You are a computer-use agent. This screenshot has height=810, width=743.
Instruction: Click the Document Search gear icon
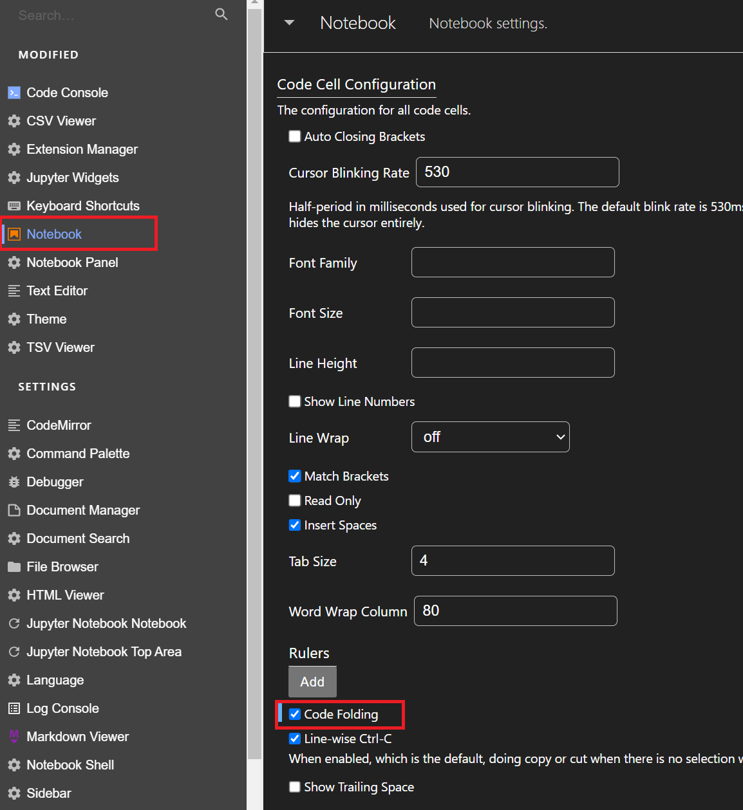(x=14, y=538)
